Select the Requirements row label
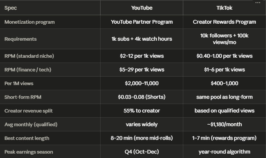 click(20, 39)
